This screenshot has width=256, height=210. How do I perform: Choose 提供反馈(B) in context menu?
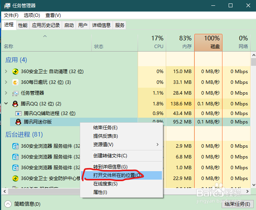point(121,136)
